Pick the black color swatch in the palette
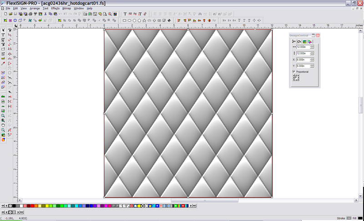Image resolution: width=364 pixels, height=221 pixels. [x=14, y=206]
